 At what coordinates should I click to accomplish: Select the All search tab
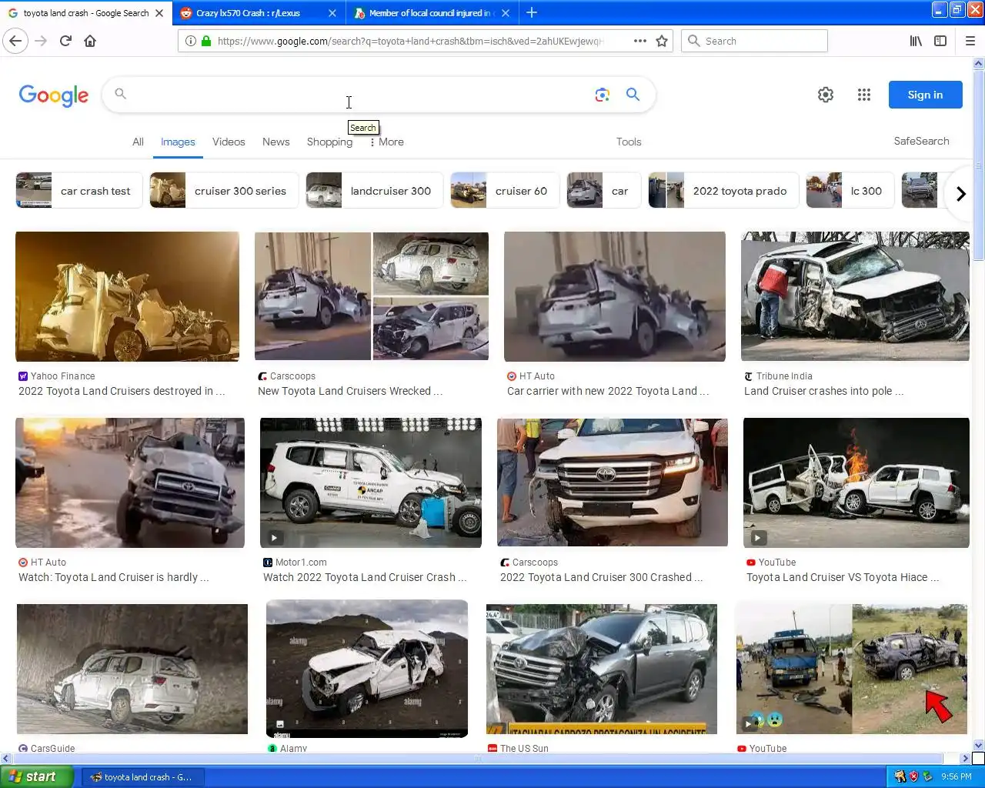pos(138,142)
